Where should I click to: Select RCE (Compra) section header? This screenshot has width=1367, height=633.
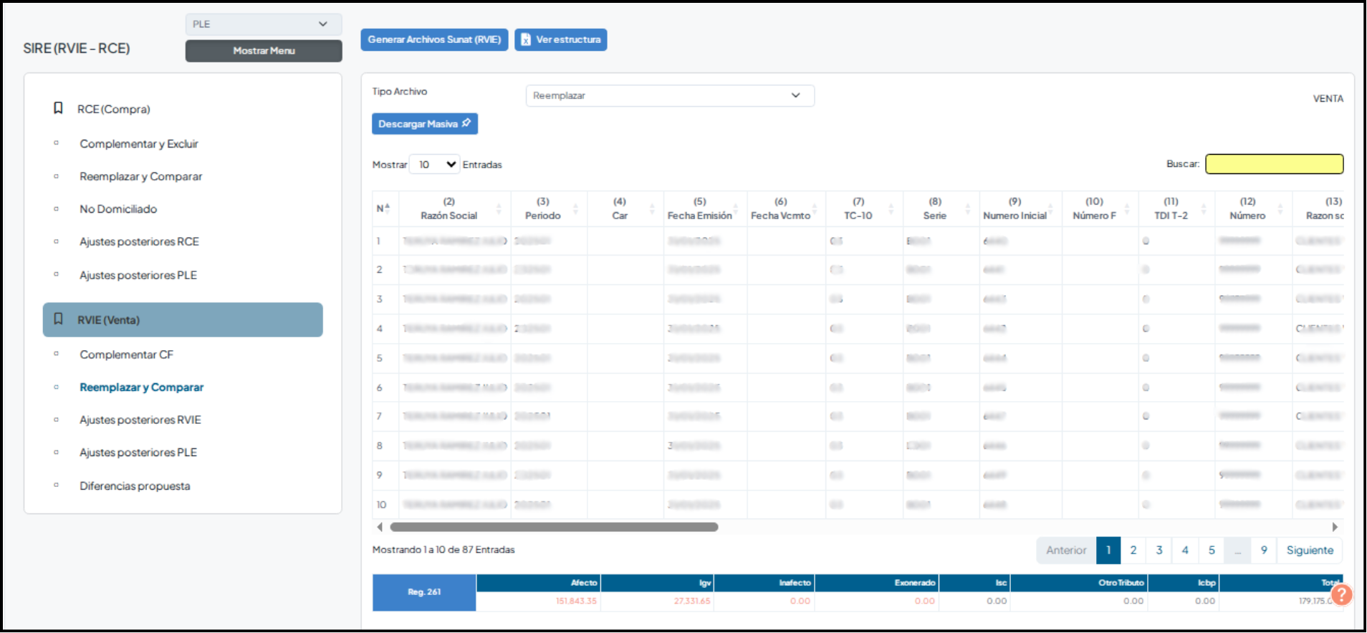pos(114,110)
